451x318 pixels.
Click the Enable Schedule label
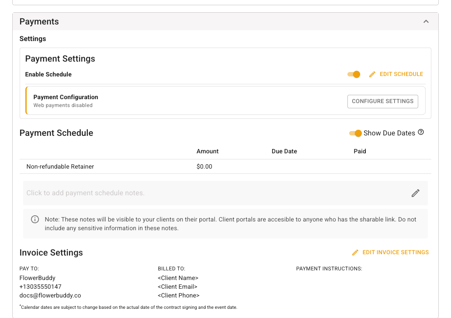[49, 74]
